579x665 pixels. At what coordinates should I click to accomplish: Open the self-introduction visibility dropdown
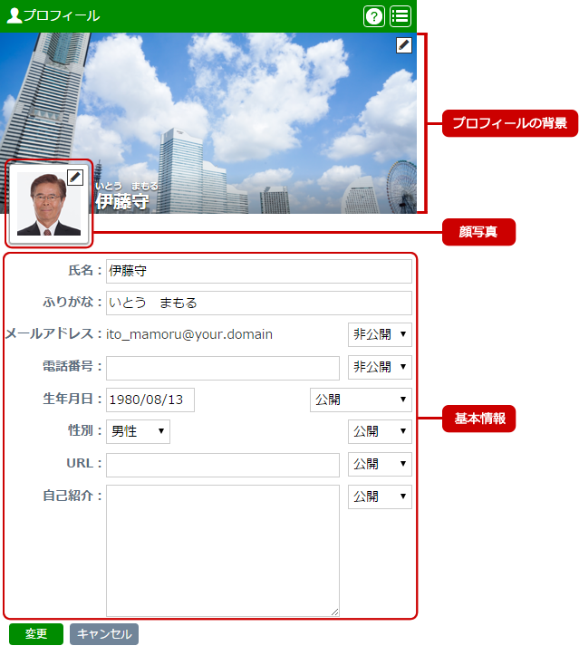point(380,496)
